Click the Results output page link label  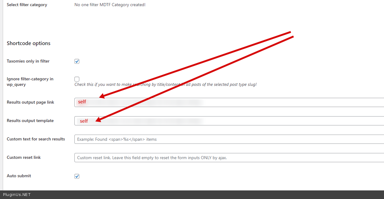pyautogui.click(x=30, y=102)
